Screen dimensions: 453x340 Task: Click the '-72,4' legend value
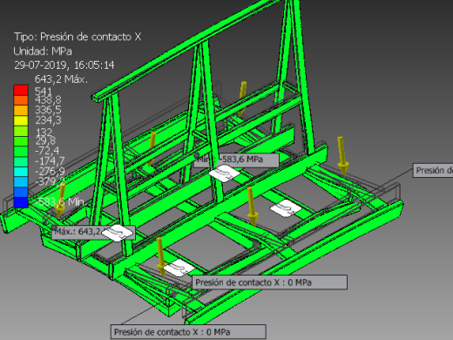tap(47, 151)
